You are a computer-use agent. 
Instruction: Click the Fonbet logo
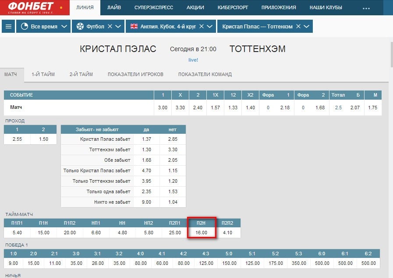(x=31, y=7)
